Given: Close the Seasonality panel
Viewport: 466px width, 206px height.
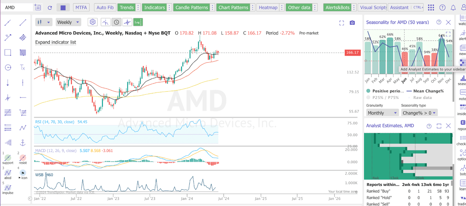Looking at the screenshot, I should 449,22.
